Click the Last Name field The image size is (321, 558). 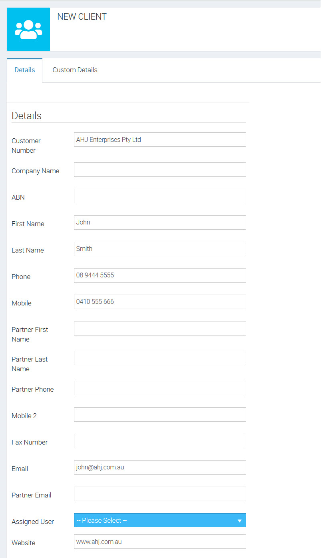click(160, 249)
